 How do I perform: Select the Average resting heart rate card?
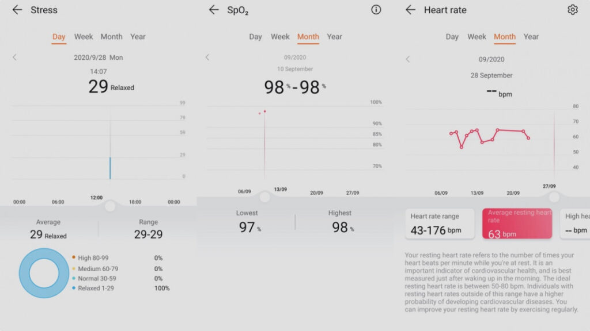tap(517, 224)
